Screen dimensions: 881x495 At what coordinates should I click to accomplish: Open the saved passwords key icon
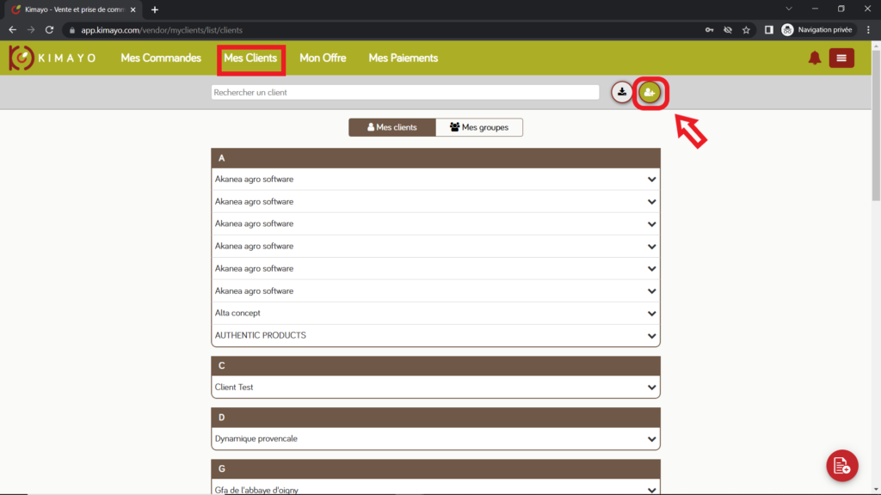tap(709, 30)
